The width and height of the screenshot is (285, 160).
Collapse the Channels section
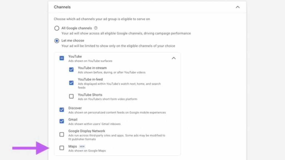coord(237,7)
